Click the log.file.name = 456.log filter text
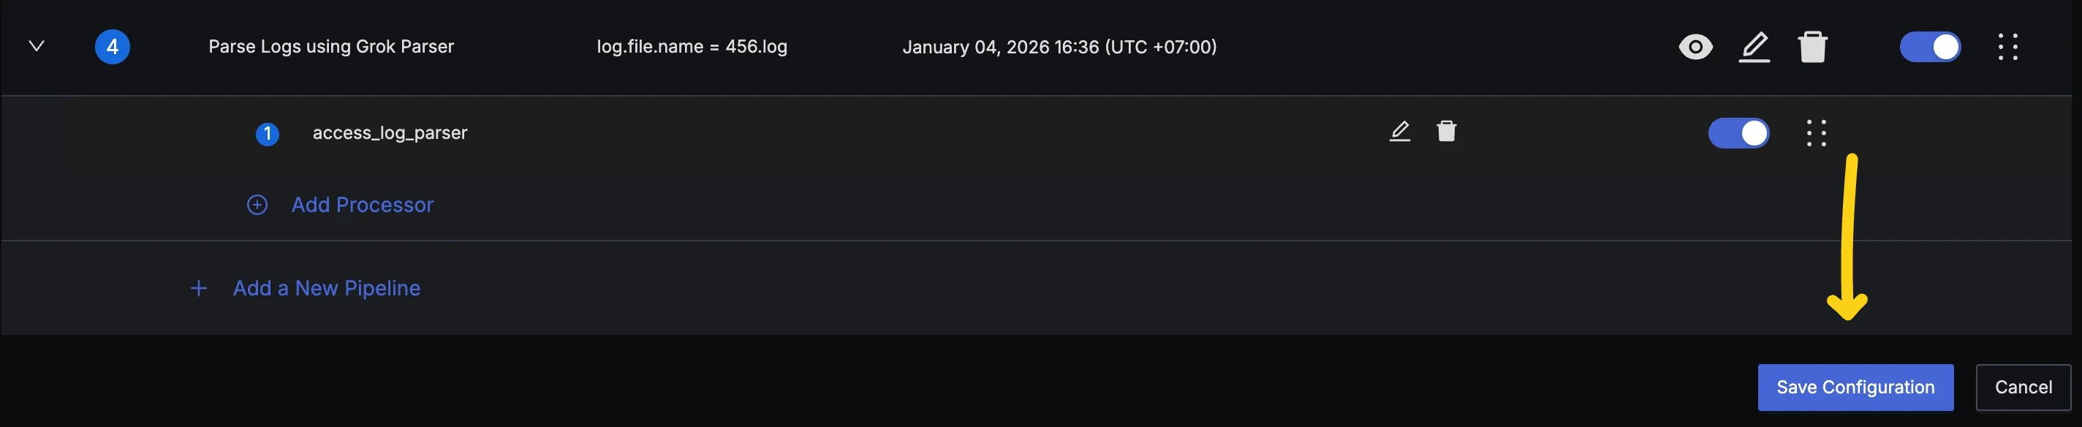 692,47
